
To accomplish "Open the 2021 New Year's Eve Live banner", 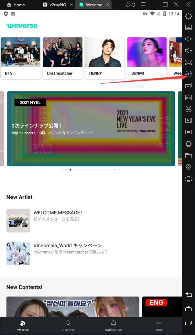I will click(91, 129).
